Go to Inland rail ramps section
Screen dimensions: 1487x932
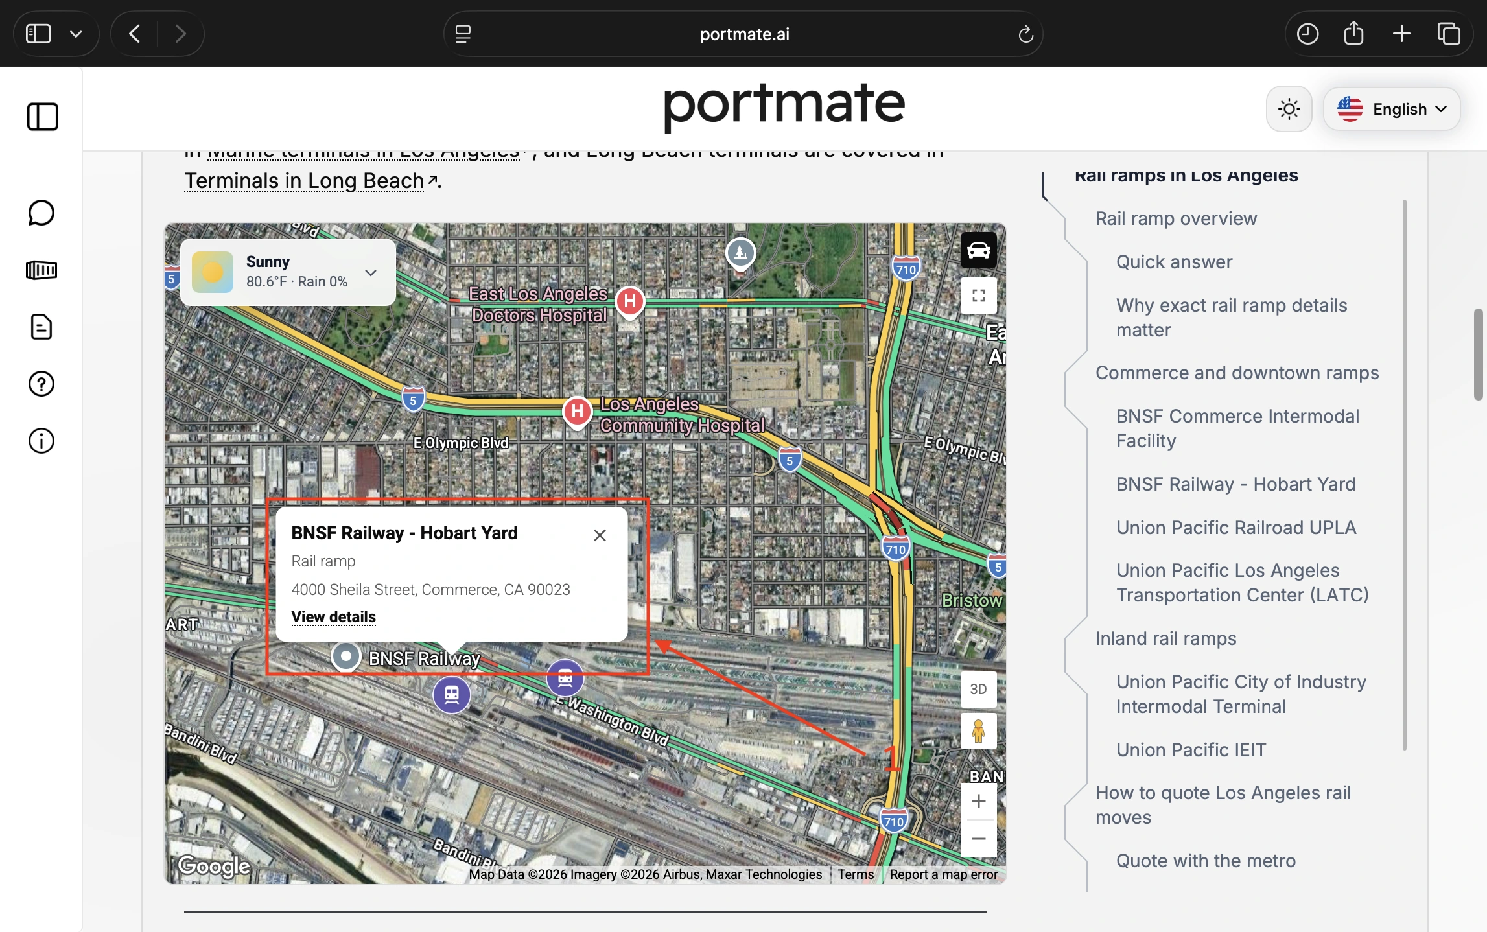1165,638
